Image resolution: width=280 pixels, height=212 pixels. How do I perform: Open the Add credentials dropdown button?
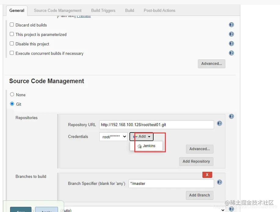pyautogui.click(x=141, y=137)
